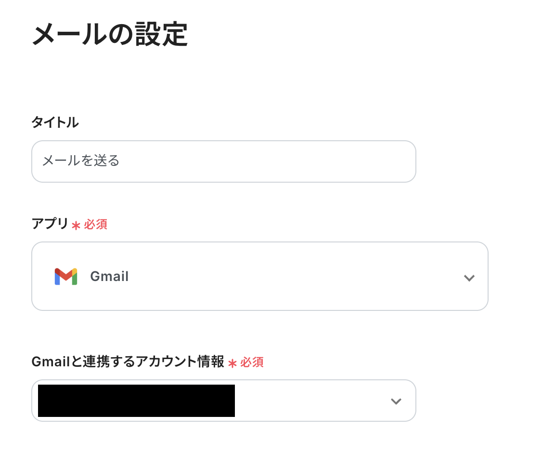542x455 pixels.
Task: Select the Gmail text in app selector
Action: 109,277
